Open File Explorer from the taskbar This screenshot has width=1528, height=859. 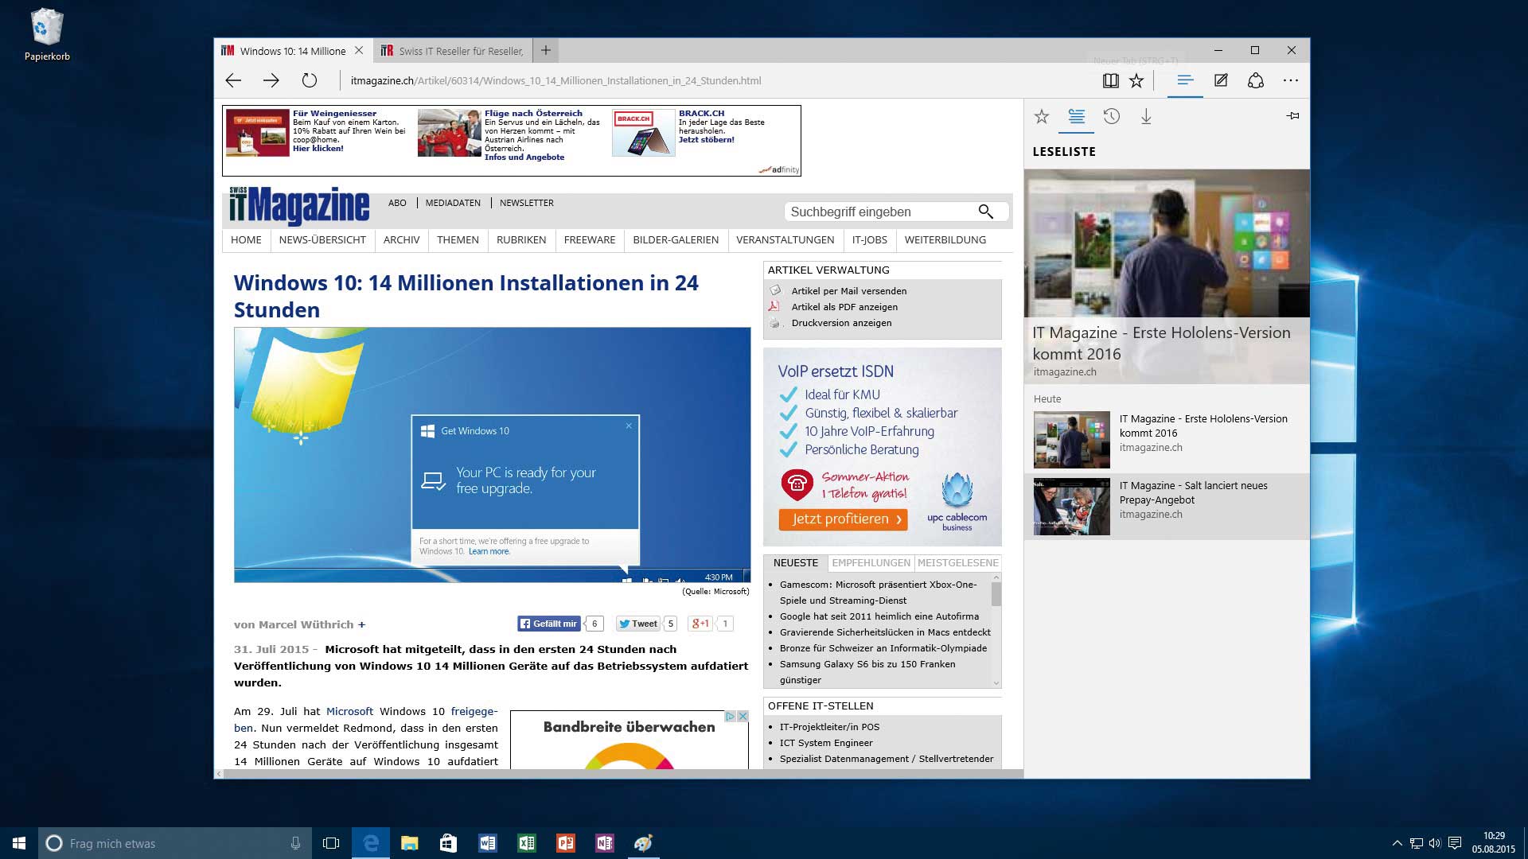(x=409, y=843)
